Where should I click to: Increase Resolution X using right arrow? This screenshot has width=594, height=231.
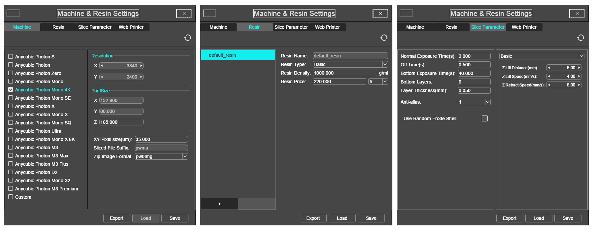pos(141,66)
